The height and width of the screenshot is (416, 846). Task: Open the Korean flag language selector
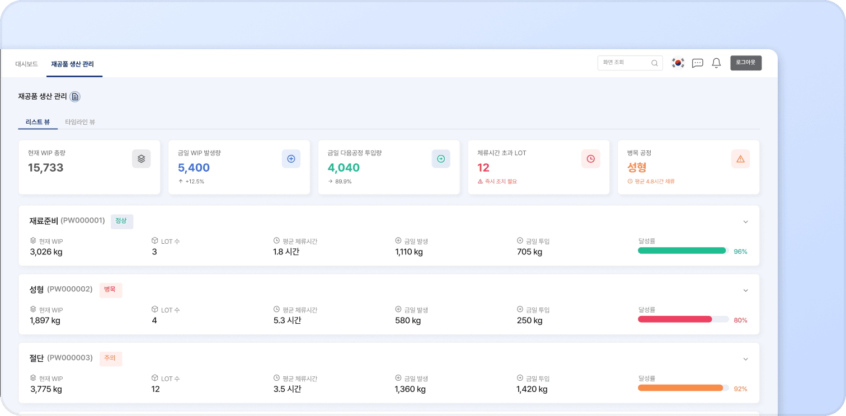pos(678,63)
